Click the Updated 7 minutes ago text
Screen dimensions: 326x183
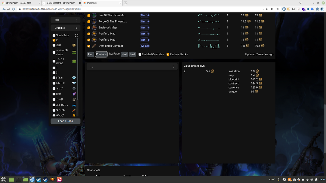(259, 54)
